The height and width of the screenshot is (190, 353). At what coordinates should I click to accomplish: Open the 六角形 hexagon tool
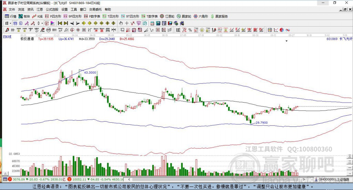[201, 16]
